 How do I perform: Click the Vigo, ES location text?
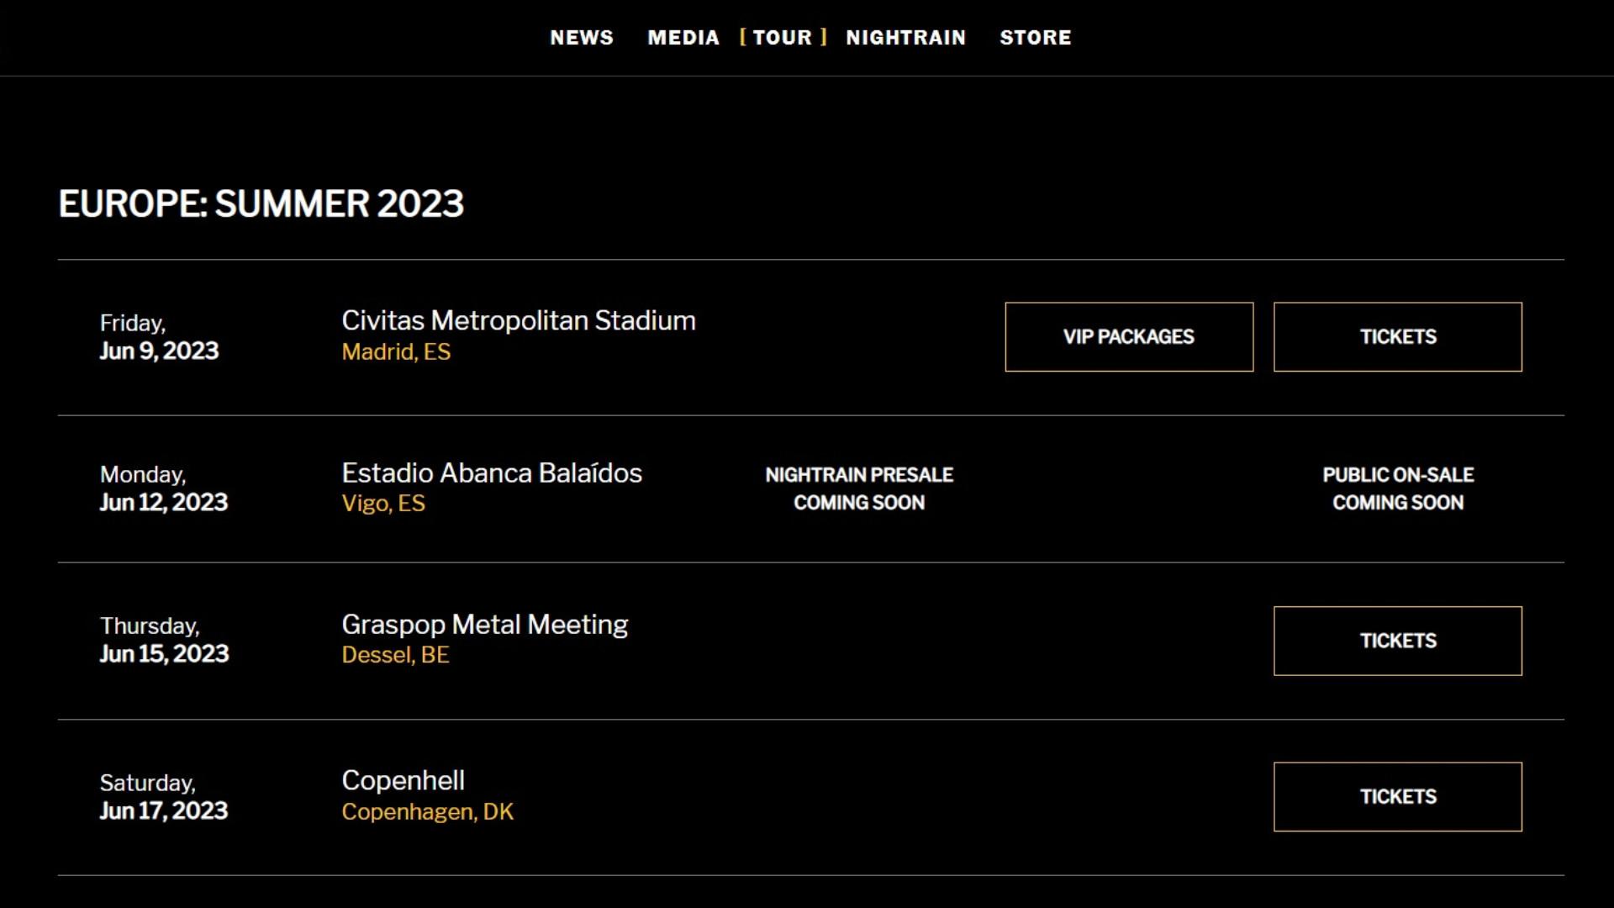[383, 503]
